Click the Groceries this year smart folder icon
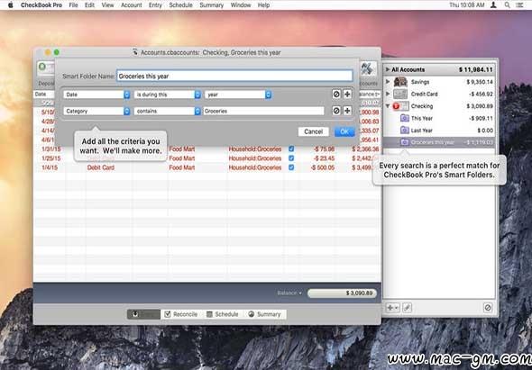The width and height of the screenshot is (532, 370). click(405, 142)
